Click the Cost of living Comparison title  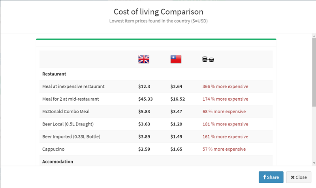point(158,11)
